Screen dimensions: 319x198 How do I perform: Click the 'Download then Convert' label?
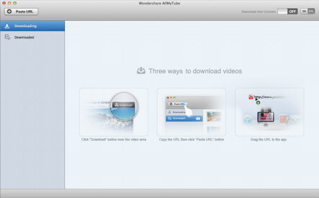coord(258,12)
